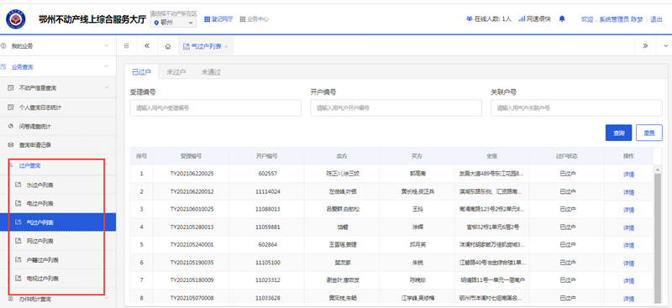
Task: Open the tab options chevron at far right
Action: (666, 46)
